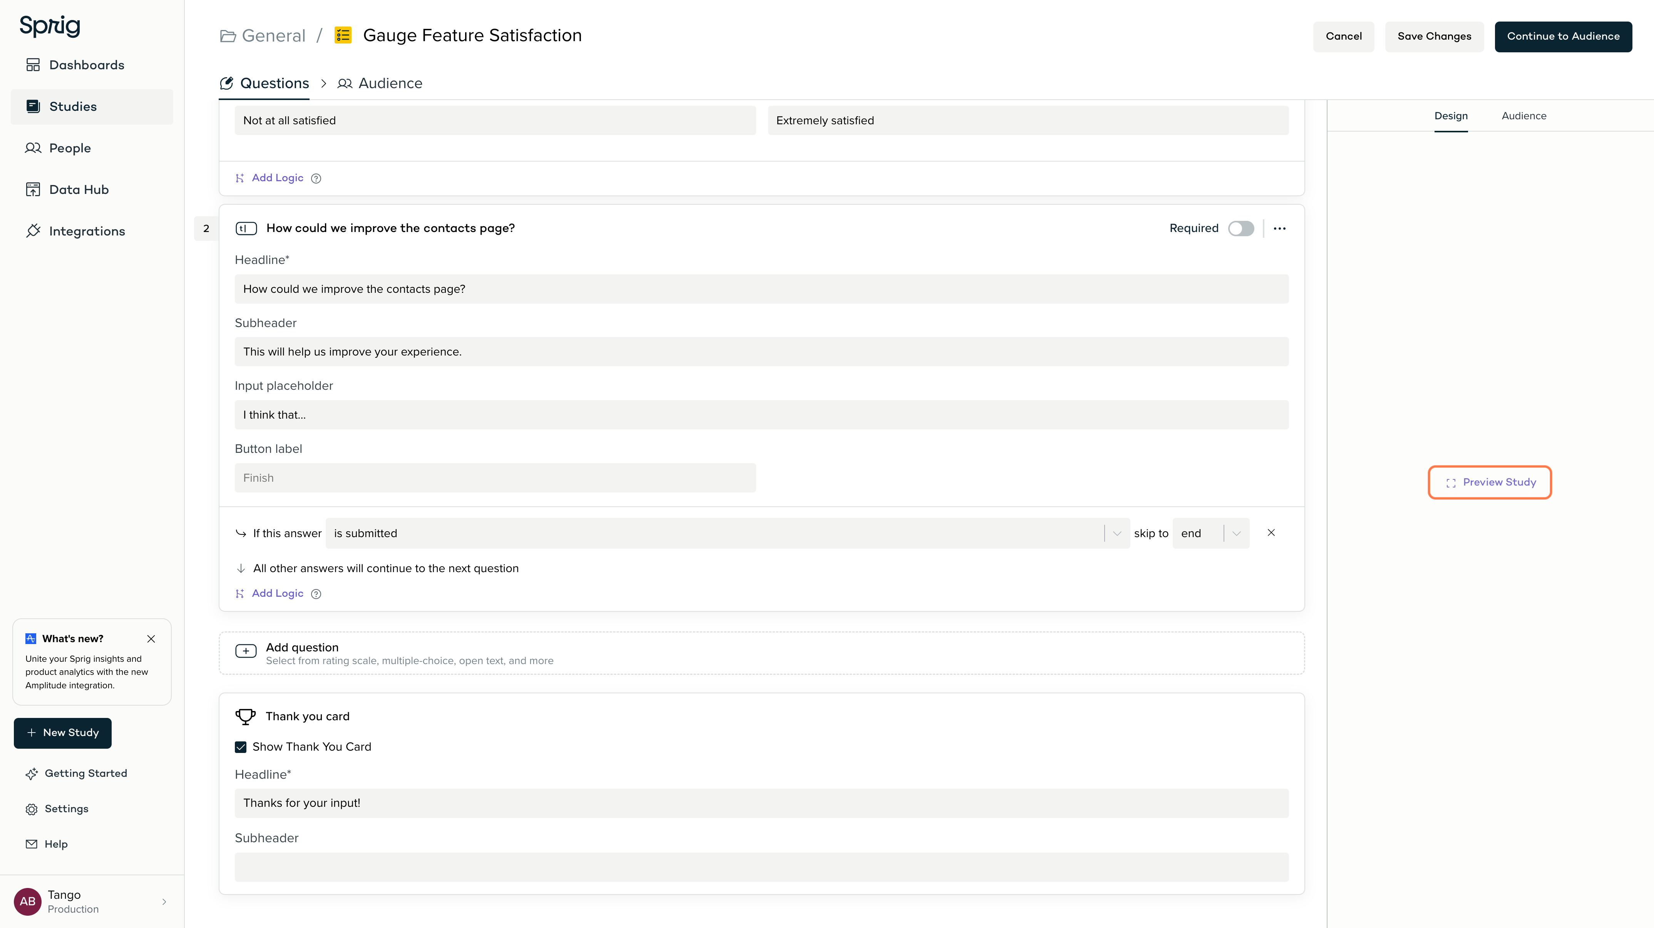
Task: Edit the 'Extremely satisfied' label field
Action: pos(1027,121)
